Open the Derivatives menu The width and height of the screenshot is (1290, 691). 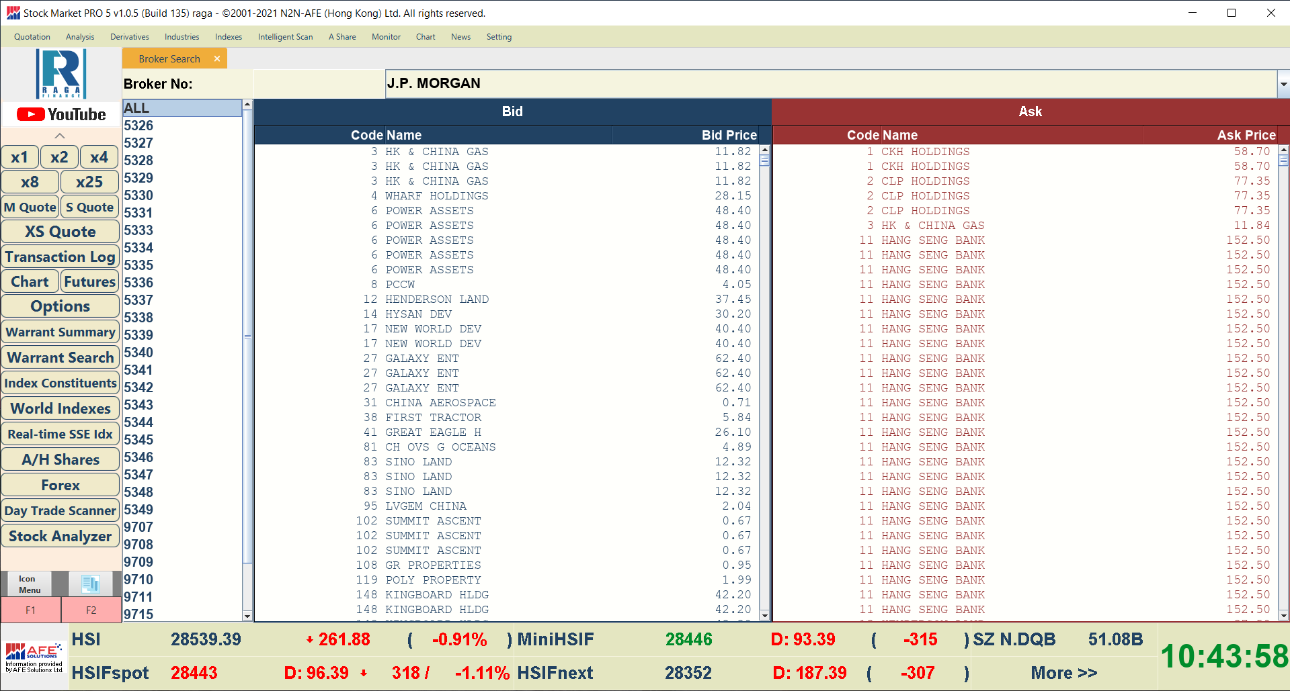(130, 37)
